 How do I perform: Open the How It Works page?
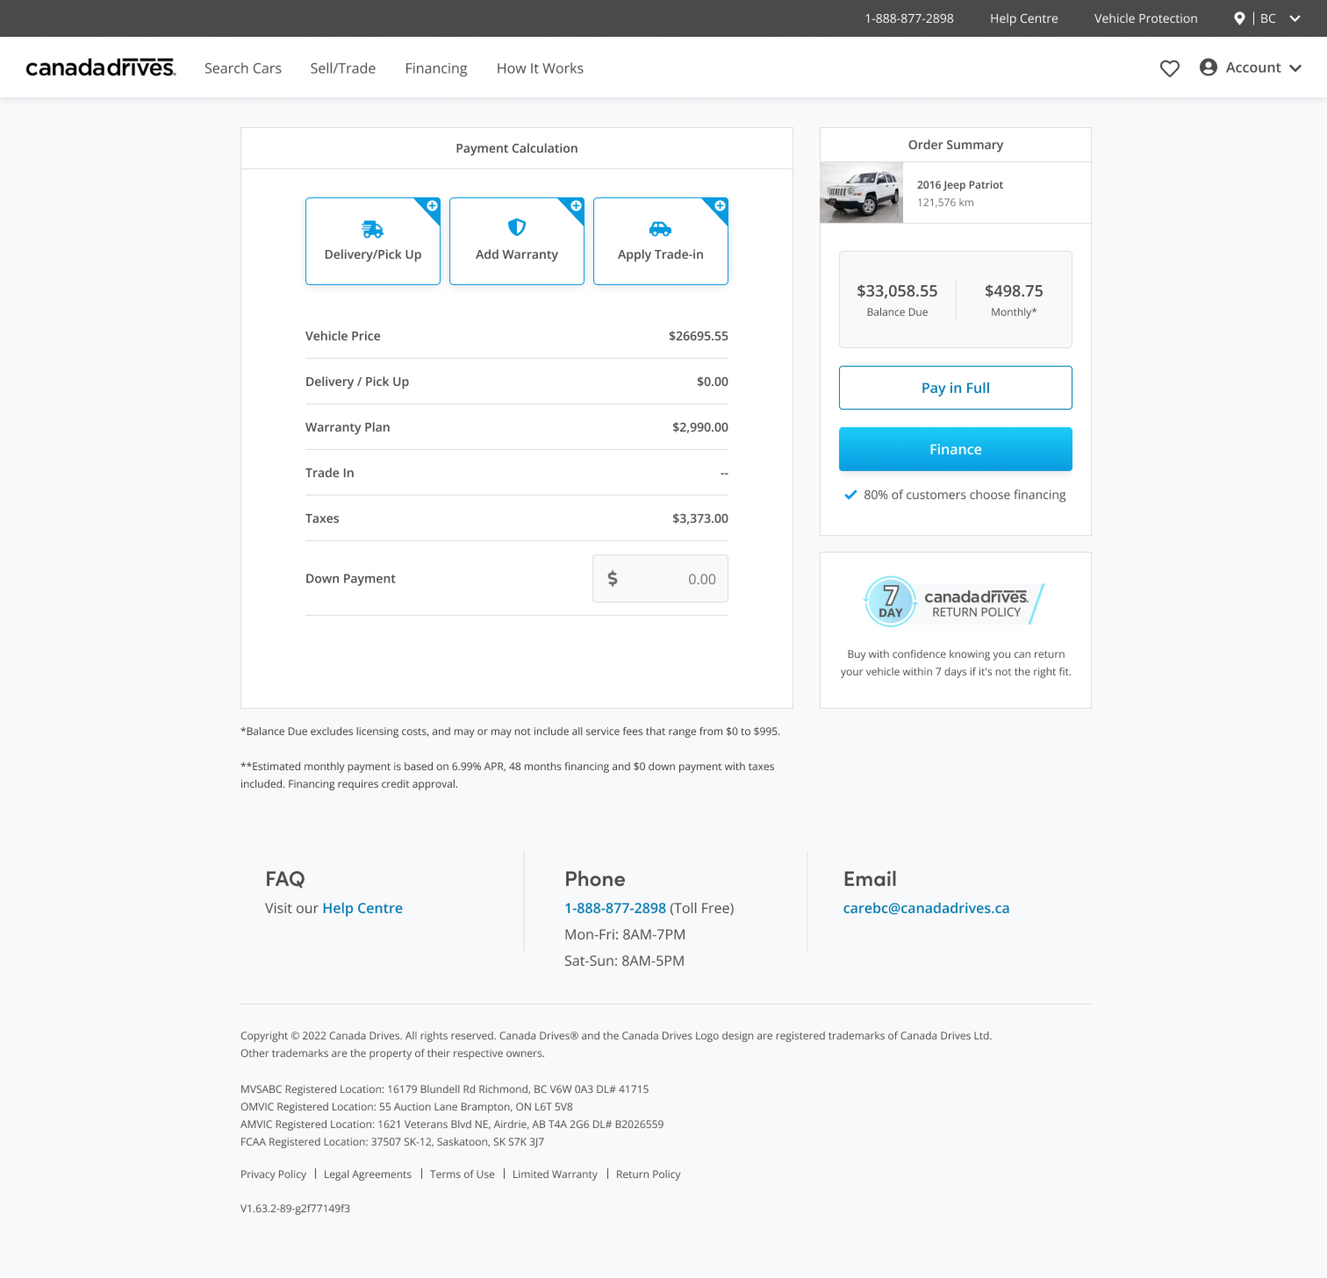pyautogui.click(x=540, y=68)
